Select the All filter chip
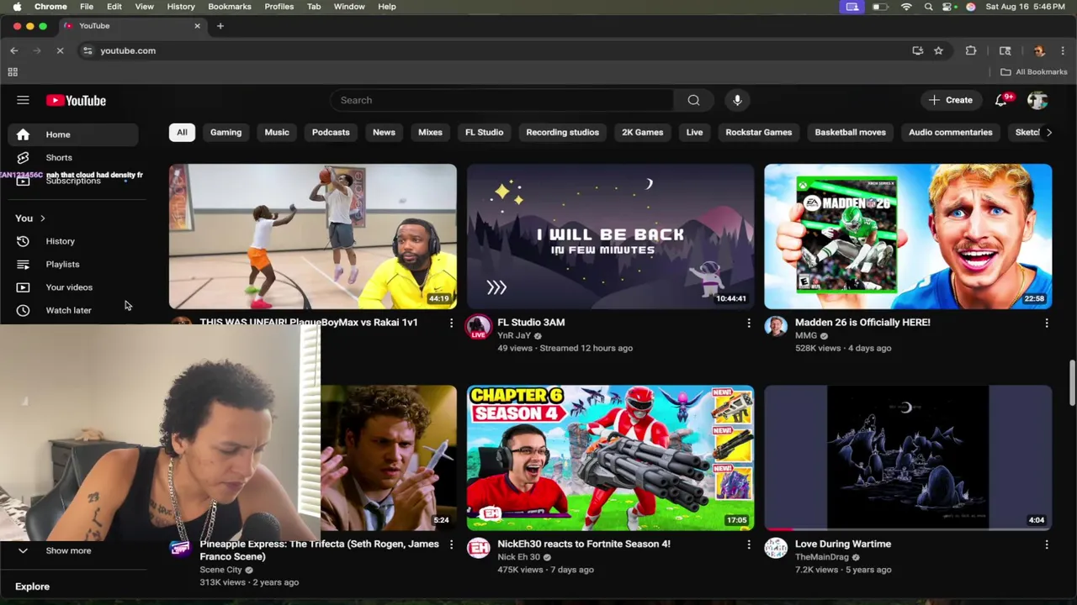 click(182, 132)
